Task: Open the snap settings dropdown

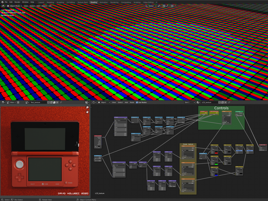Action: [x=167, y=6]
